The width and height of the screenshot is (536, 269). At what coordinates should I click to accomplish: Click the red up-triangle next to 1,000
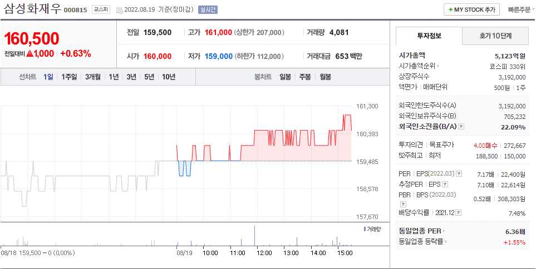click(x=29, y=53)
